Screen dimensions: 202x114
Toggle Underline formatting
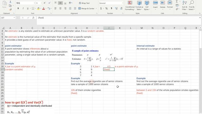pos(27,9)
